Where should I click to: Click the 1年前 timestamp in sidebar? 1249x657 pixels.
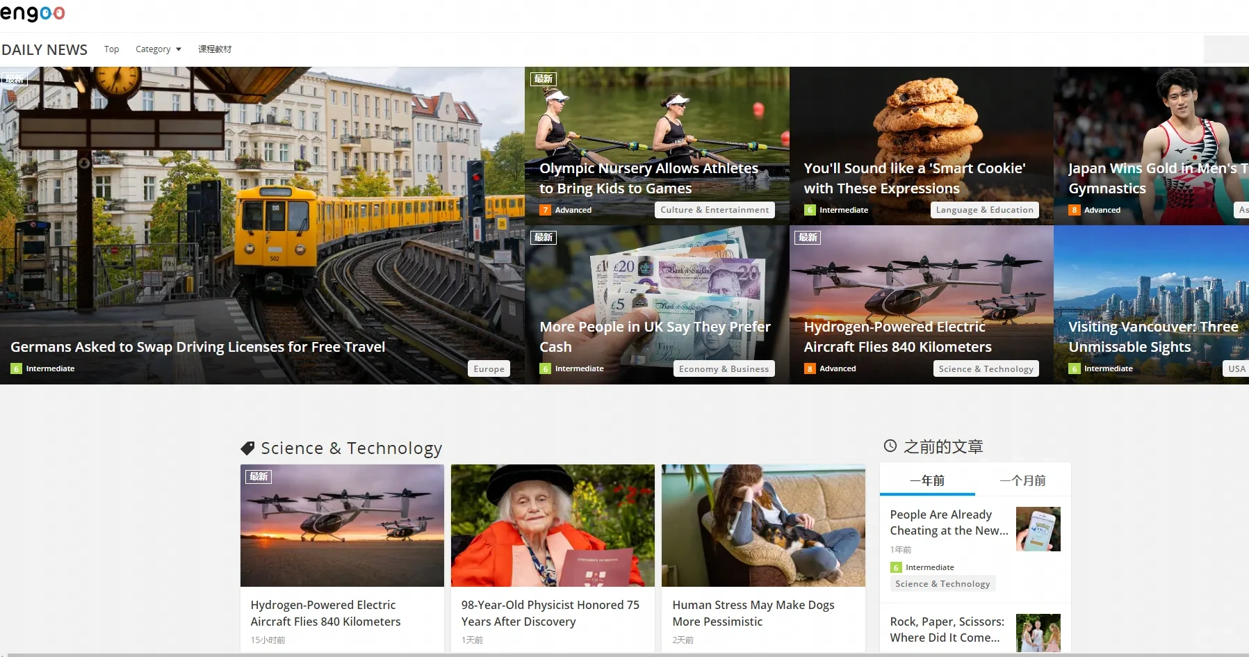pyautogui.click(x=901, y=550)
